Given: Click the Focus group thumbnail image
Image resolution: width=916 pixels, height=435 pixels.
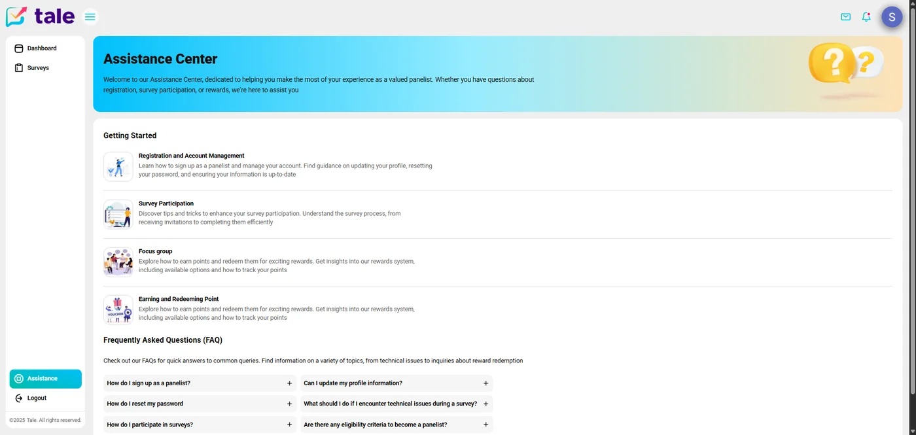Looking at the screenshot, I should pyautogui.click(x=118, y=261).
